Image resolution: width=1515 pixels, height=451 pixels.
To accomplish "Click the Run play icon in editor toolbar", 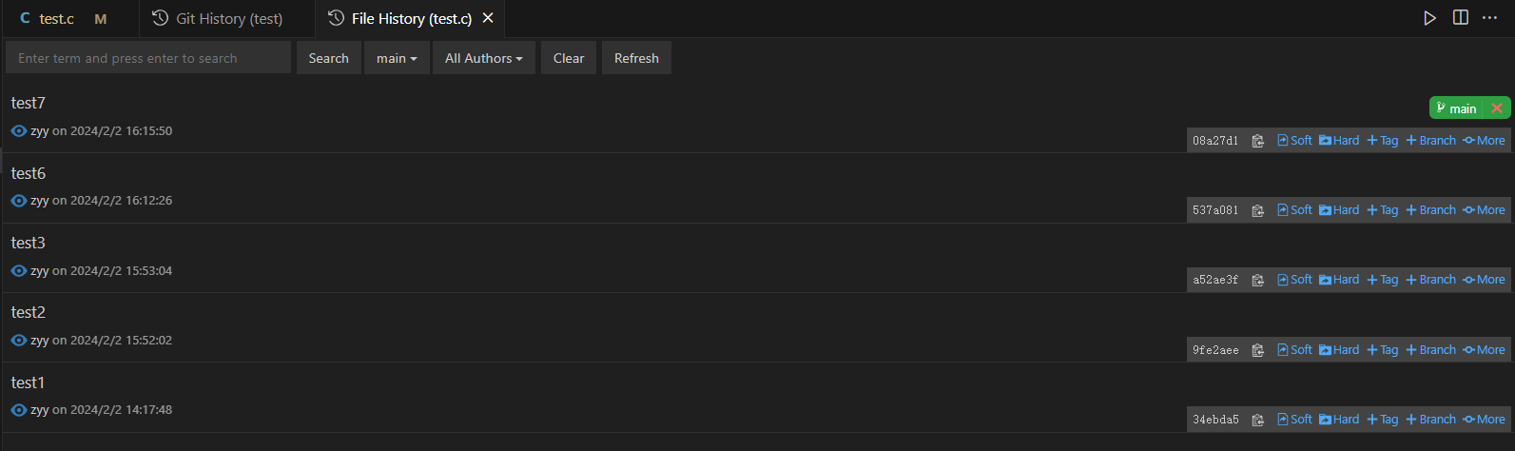I will coord(1429,18).
